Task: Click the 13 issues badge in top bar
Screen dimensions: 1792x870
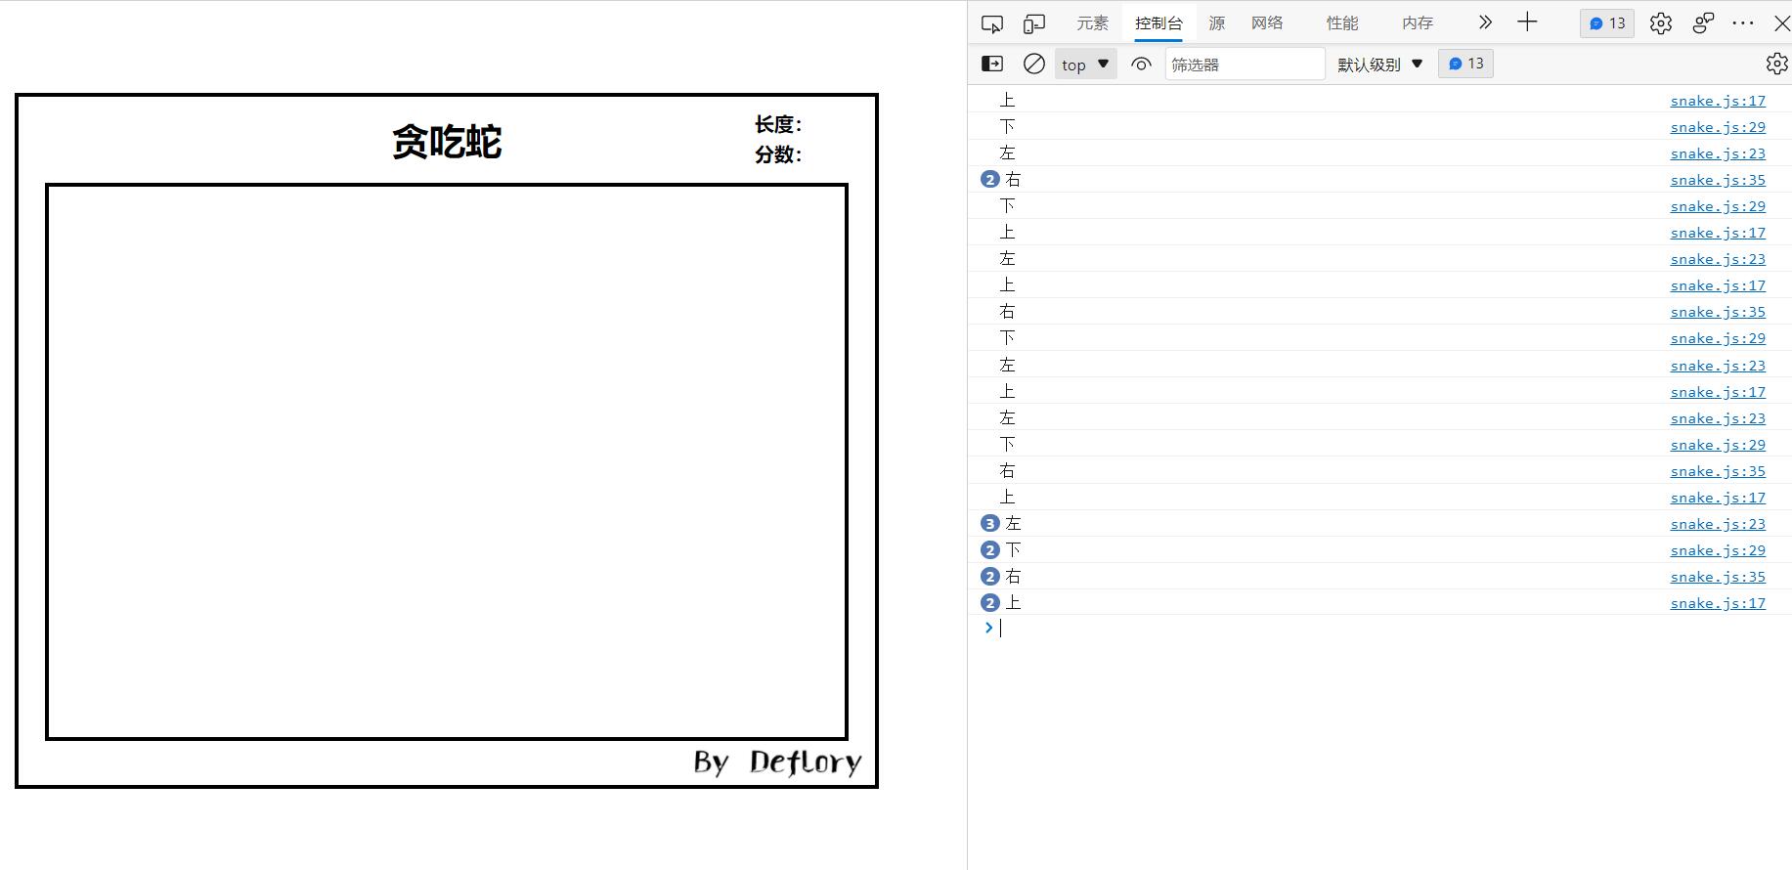Action: [1606, 23]
